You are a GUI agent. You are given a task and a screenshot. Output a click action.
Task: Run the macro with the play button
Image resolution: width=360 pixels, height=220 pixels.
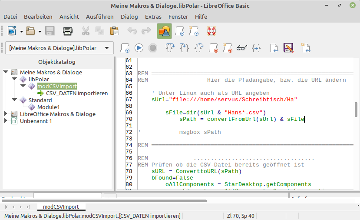coord(139,48)
